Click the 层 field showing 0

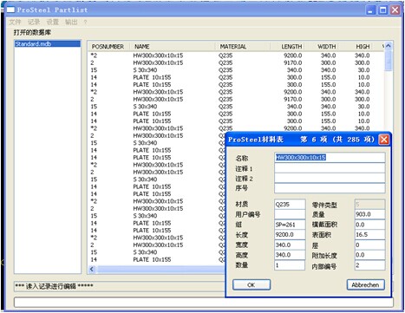pyautogui.click(x=369, y=245)
